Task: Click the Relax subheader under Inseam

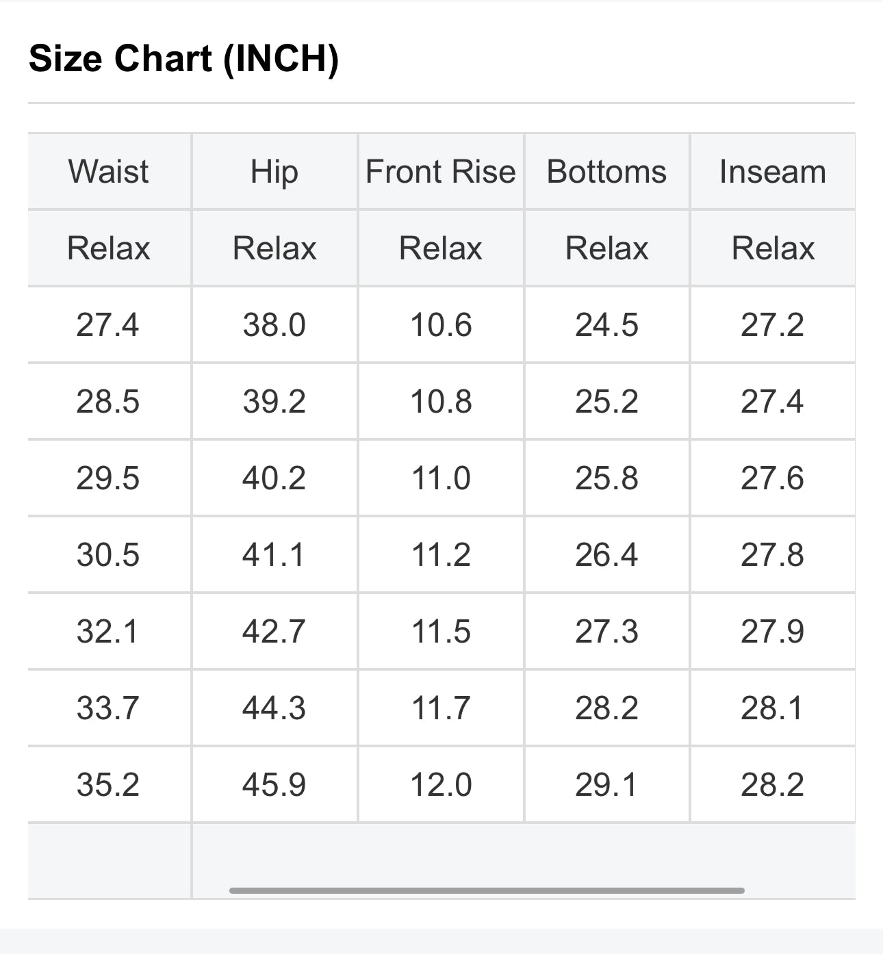Action: 772,248
